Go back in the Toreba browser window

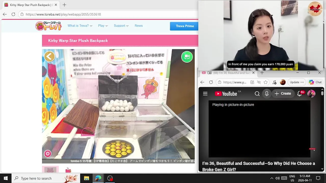[x=5, y=14]
